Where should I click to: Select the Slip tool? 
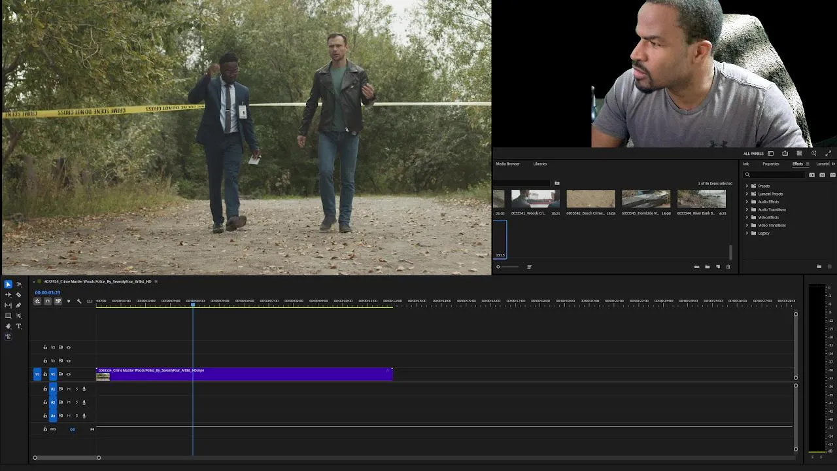(x=8, y=305)
